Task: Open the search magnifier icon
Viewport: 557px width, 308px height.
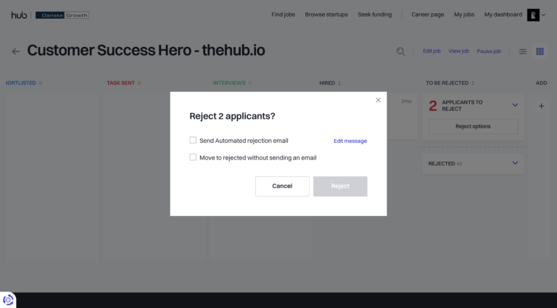Action: (400, 51)
